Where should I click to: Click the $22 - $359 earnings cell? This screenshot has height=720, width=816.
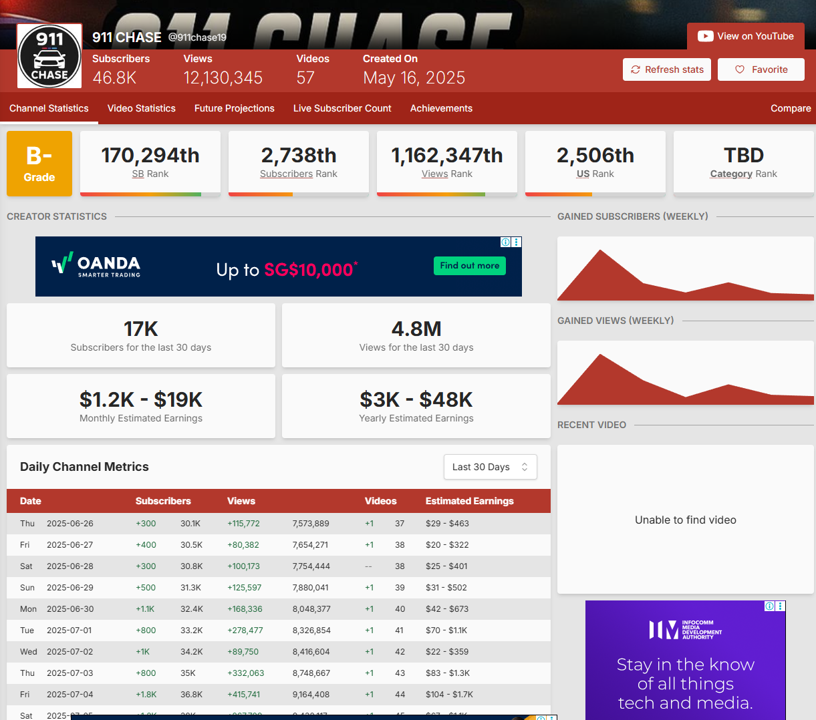[x=447, y=652]
